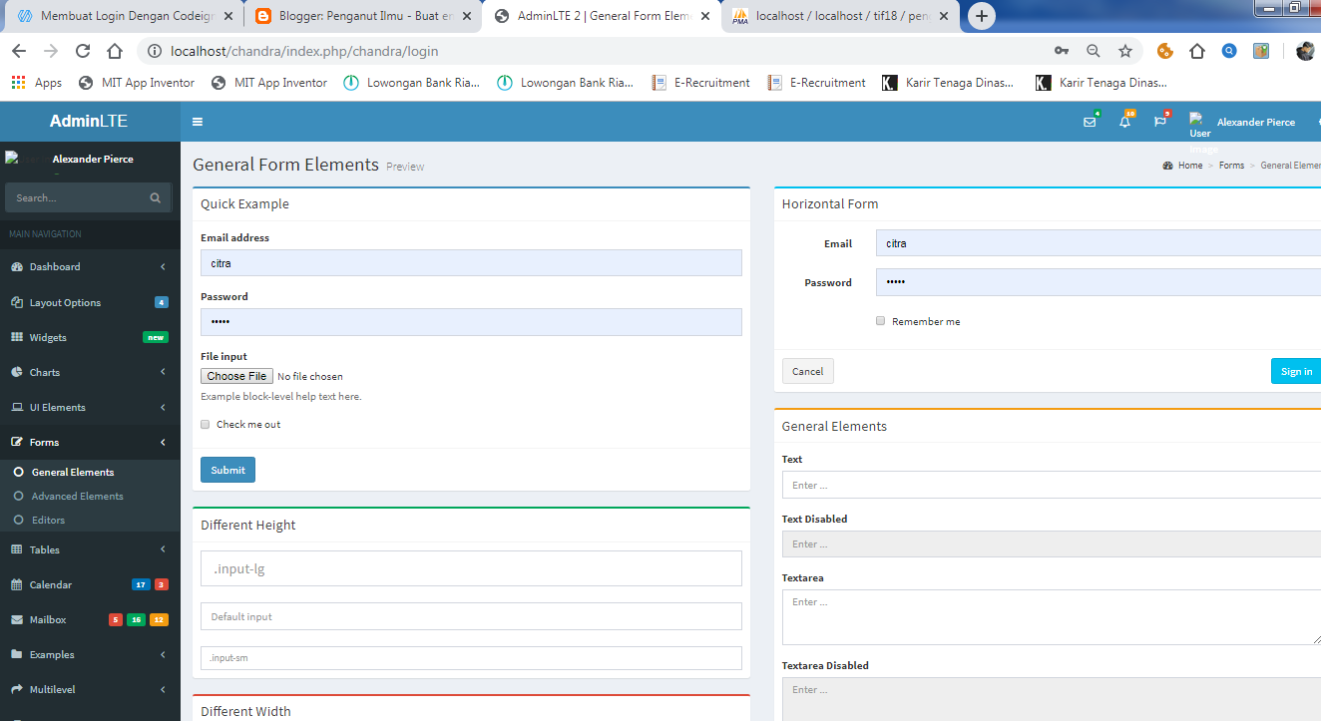Select Advanced Elements in the sidebar
This screenshot has height=721, width=1321.
pos(78,496)
